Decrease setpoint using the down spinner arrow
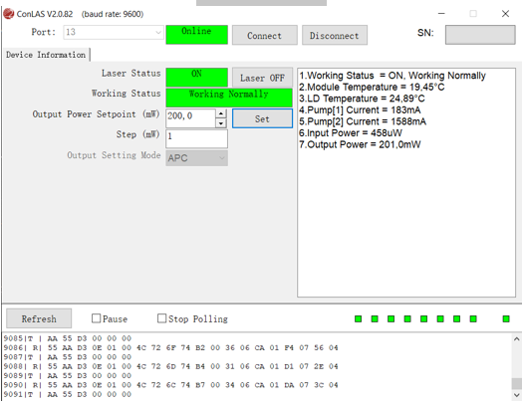This screenshot has width=525, height=407. (221, 123)
